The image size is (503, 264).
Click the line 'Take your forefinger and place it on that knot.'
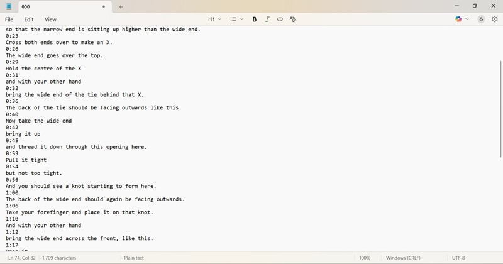tap(79, 212)
